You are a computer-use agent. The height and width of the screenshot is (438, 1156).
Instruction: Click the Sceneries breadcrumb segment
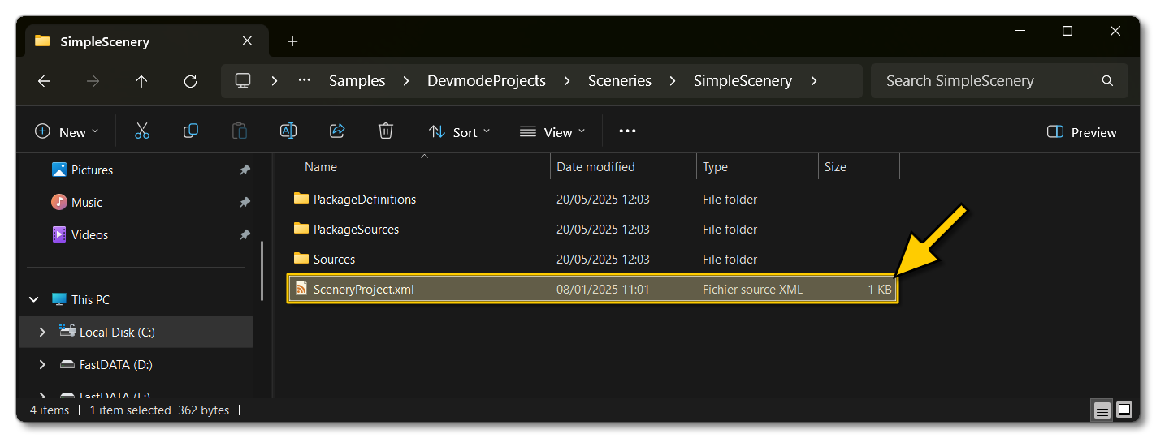620,81
